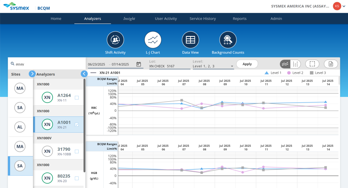Viewport: 348px width, 188px height.
Task: Click the analyzer search field
Action: point(47,64)
